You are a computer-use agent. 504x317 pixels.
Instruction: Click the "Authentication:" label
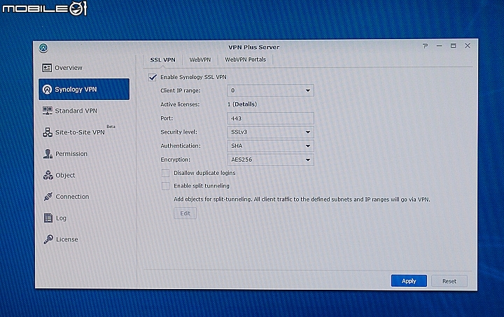pos(181,146)
